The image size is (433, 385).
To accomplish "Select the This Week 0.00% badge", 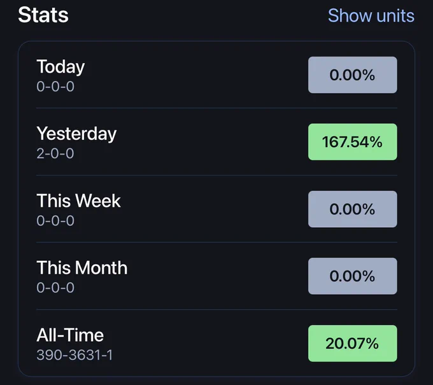I will tap(353, 209).
